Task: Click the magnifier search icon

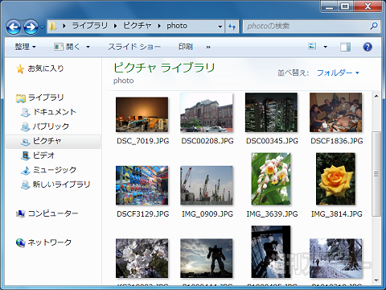Action: (374, 26)
